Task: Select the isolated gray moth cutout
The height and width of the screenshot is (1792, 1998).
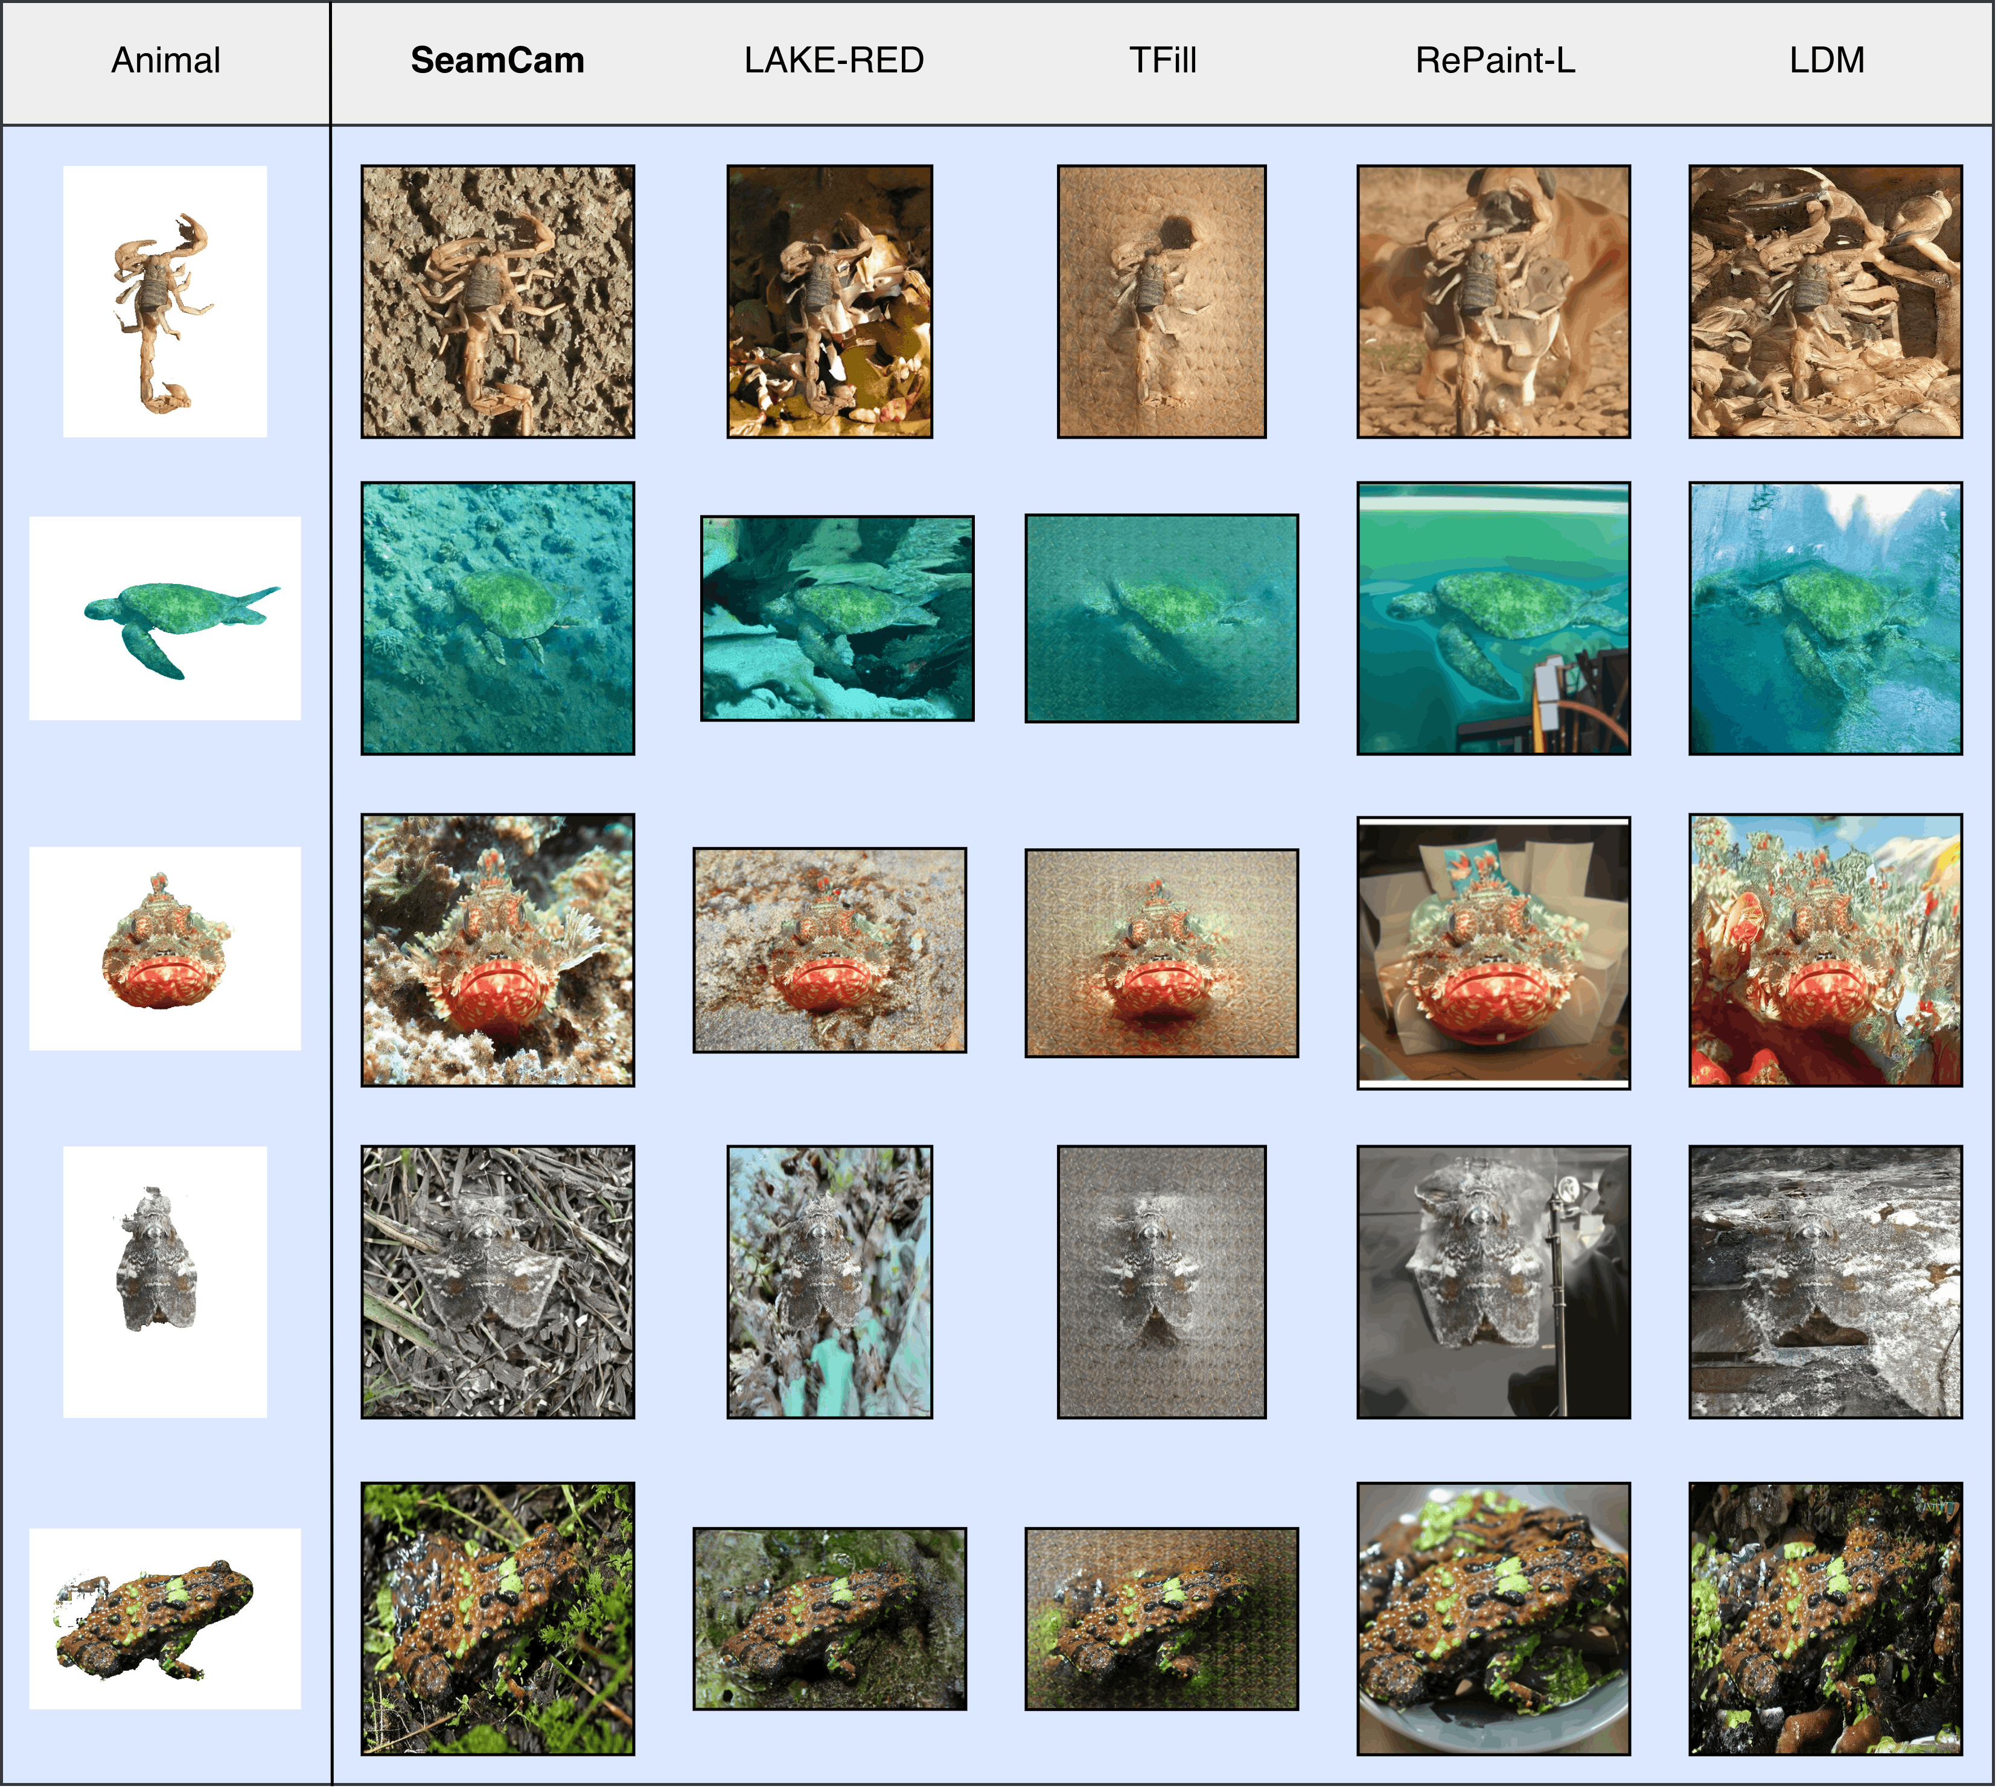Action: tap(165, 1282)
